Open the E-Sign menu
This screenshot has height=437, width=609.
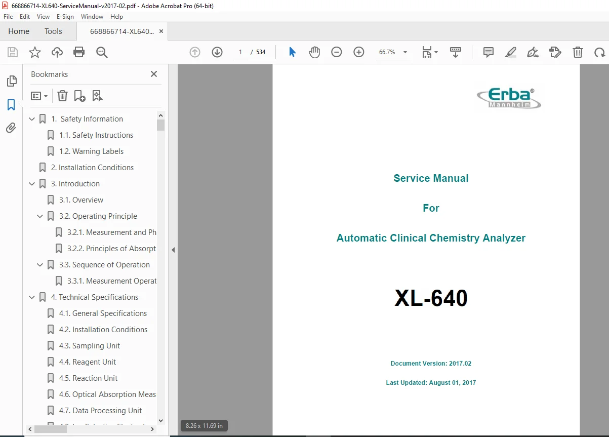[x=65, y=17]
